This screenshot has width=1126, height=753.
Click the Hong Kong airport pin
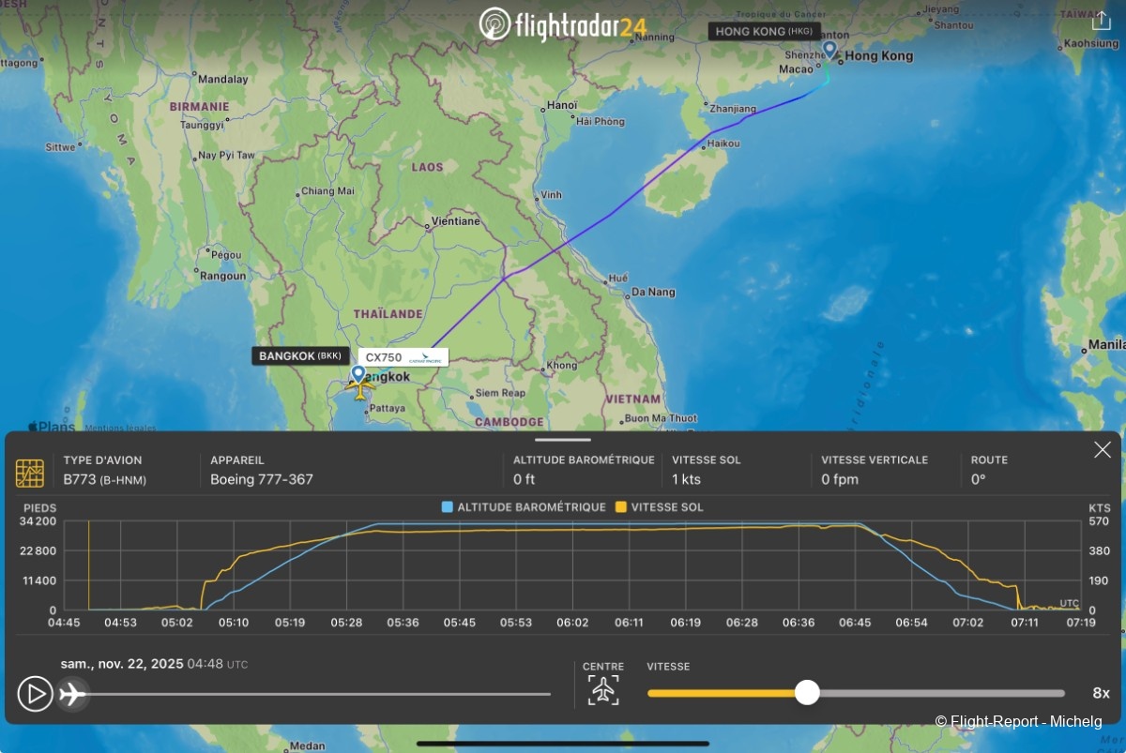tap(829, 50)
